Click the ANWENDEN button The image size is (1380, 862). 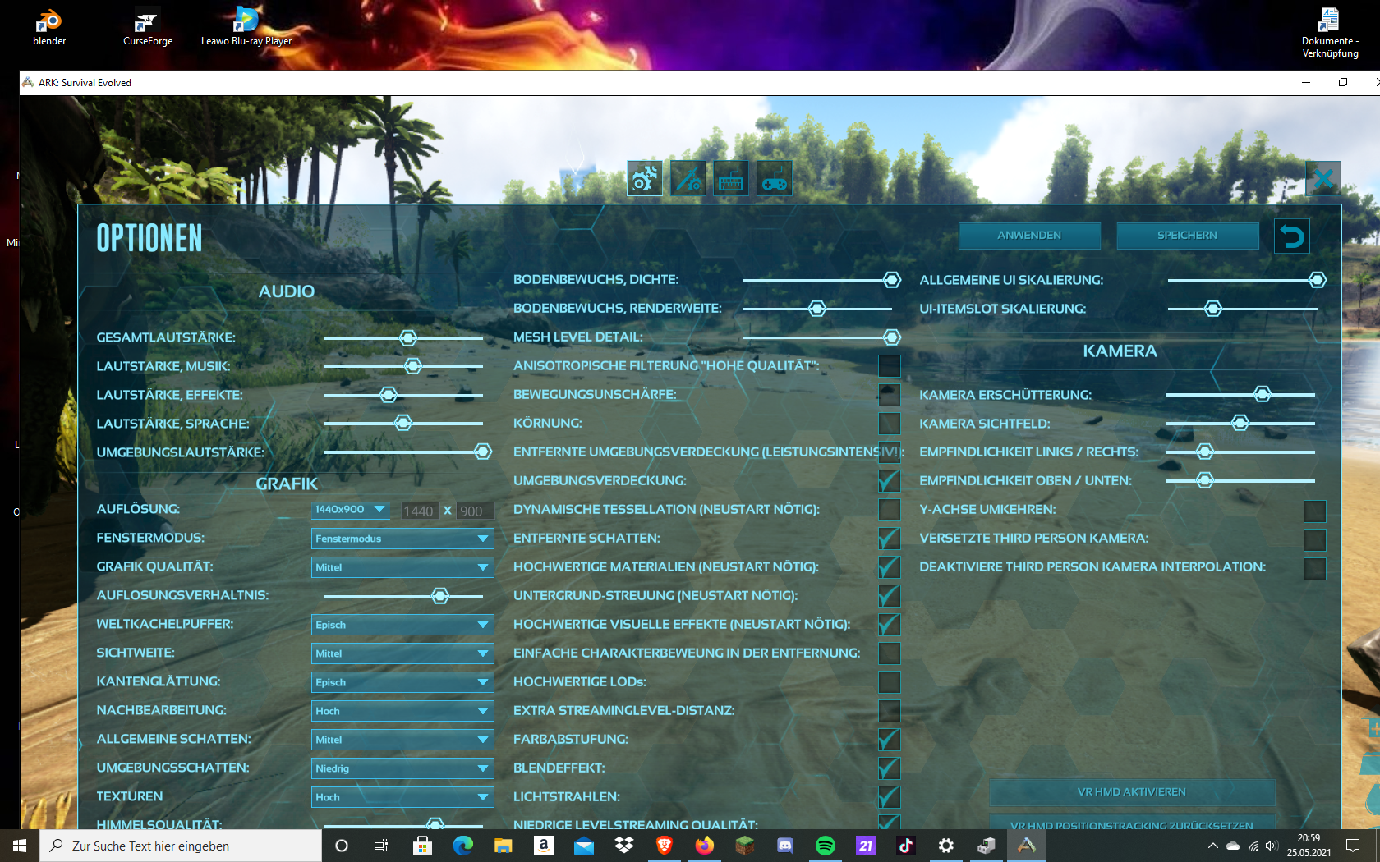(x=1029, y=236)
